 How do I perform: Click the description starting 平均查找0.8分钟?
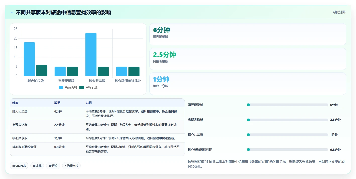tap(133, 149)
